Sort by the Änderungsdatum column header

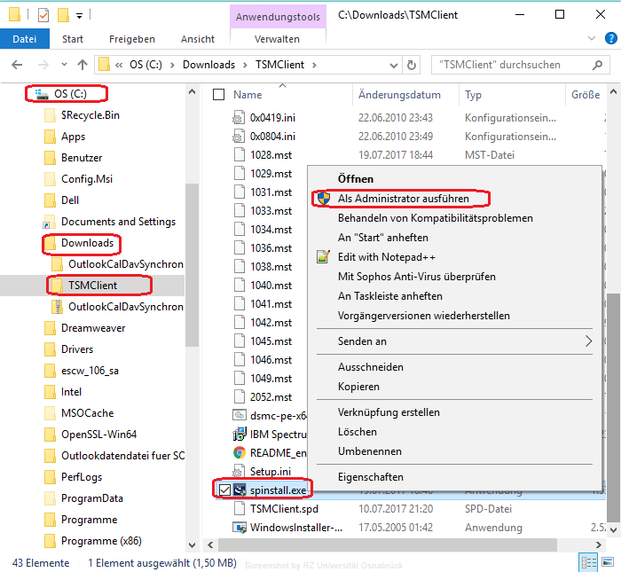click(399, 95)
